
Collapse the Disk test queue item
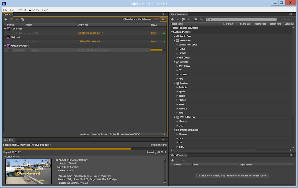pos(5,37)
